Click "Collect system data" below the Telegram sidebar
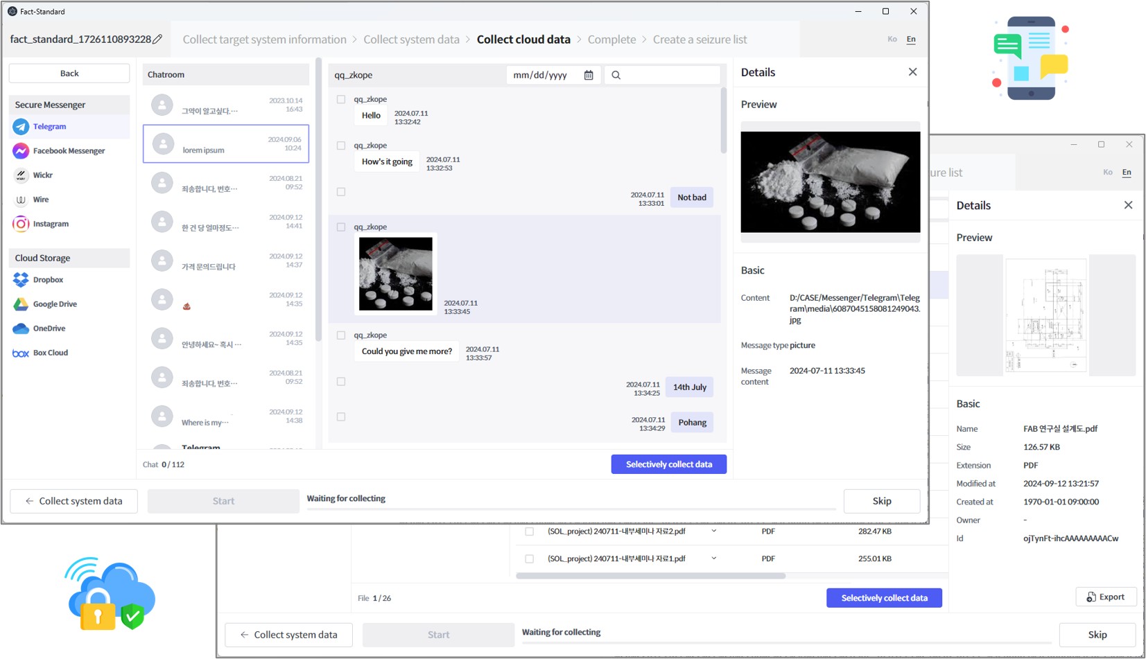Screen dimensions: 1146x659 pyautogui.click(x=73, y=501)
